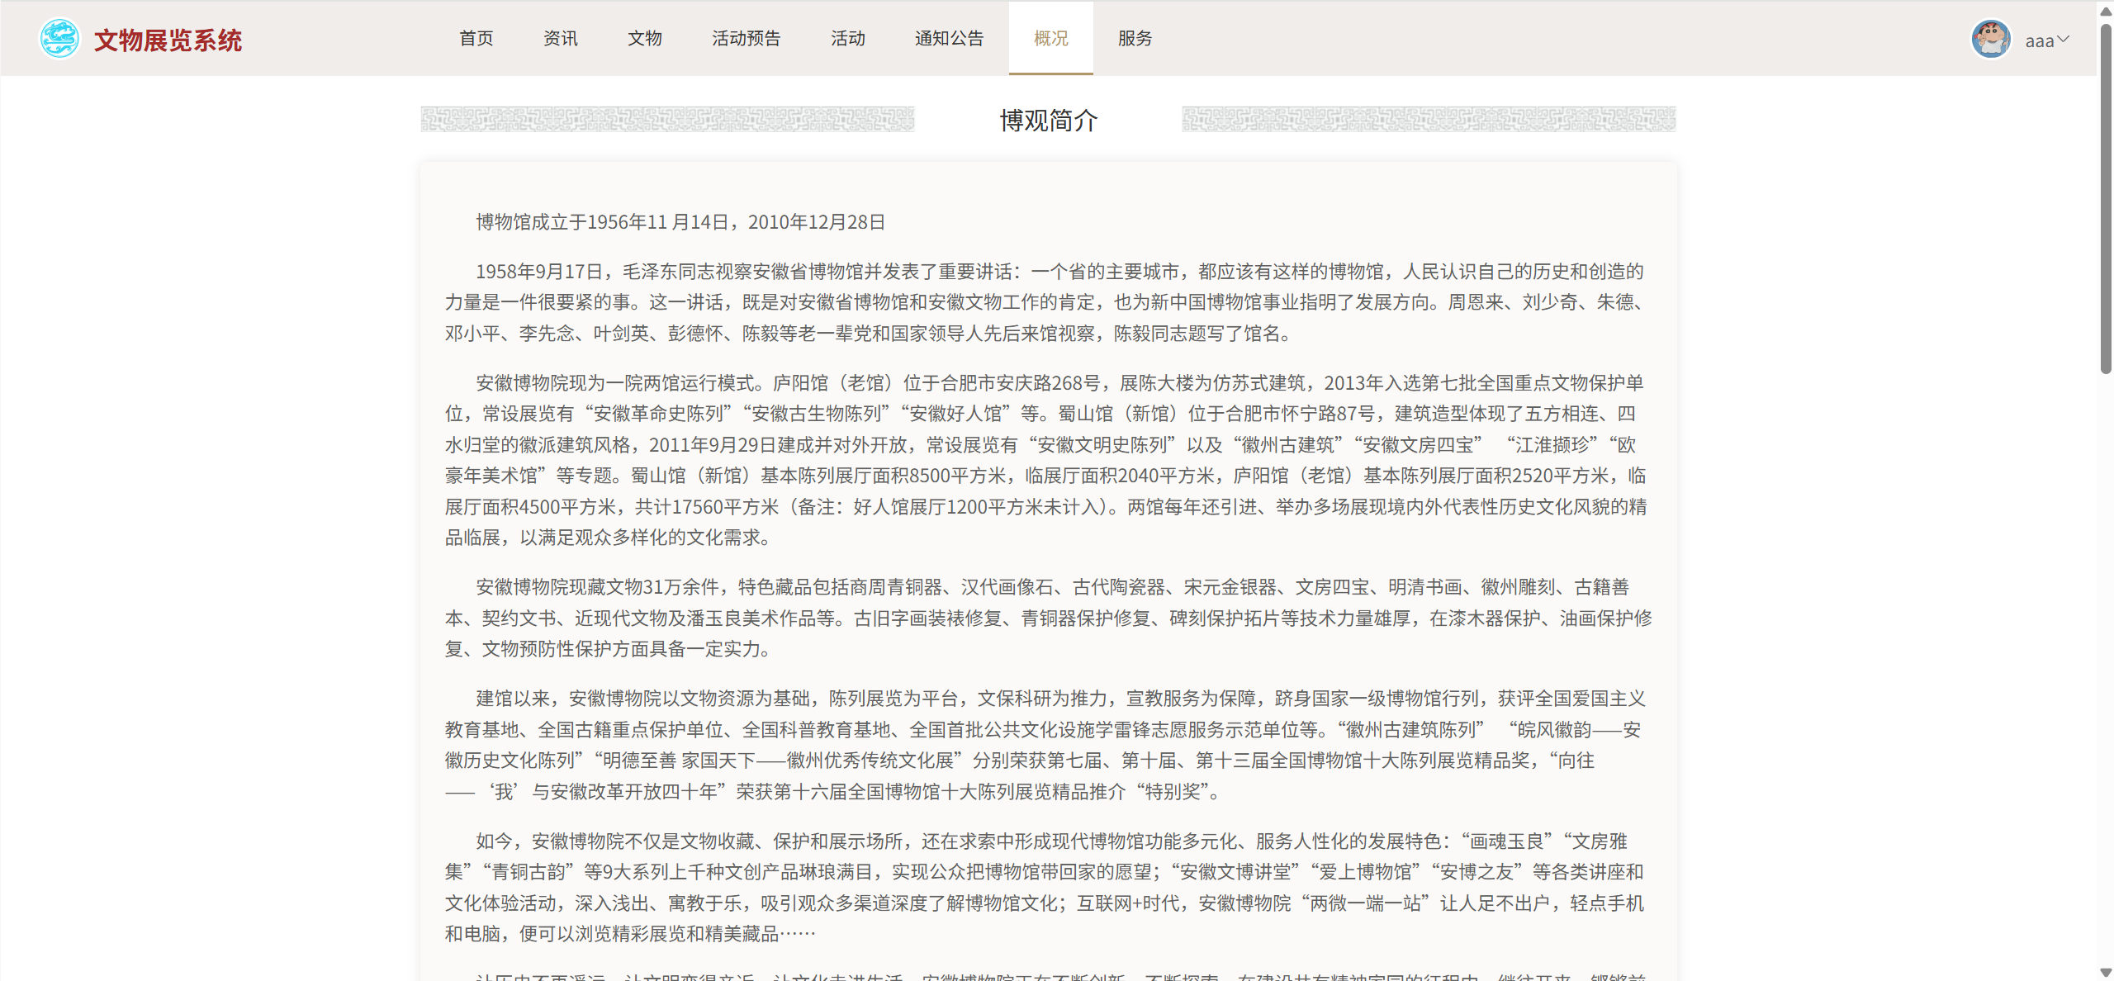The width and height of the screenshot is (2114, 981).
Task: Click the right decorative pattern banner
Action: pos(1429,119)
